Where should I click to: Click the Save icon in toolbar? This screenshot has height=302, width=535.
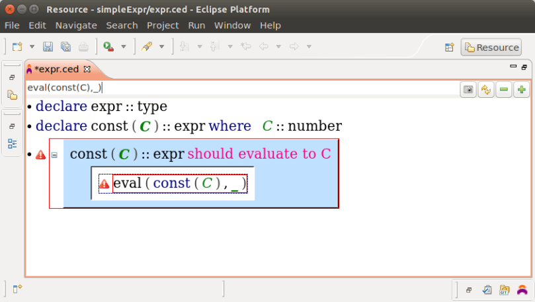pyautogui.click(x=48, y=47)
